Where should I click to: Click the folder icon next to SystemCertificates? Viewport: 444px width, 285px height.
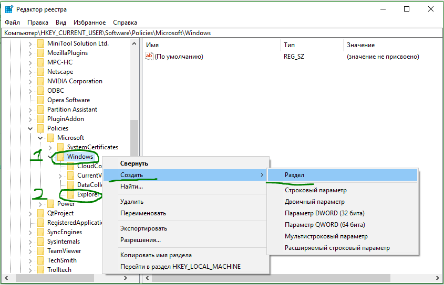pyautogui.click(x=60, y=147)
